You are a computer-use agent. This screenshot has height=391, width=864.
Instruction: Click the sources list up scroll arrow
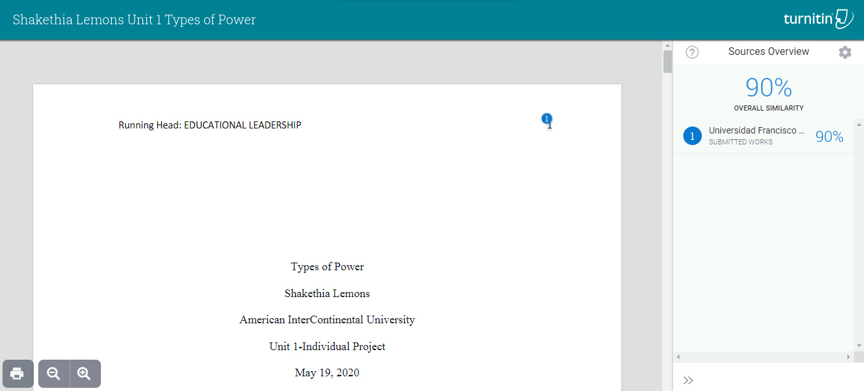point(859,124)
